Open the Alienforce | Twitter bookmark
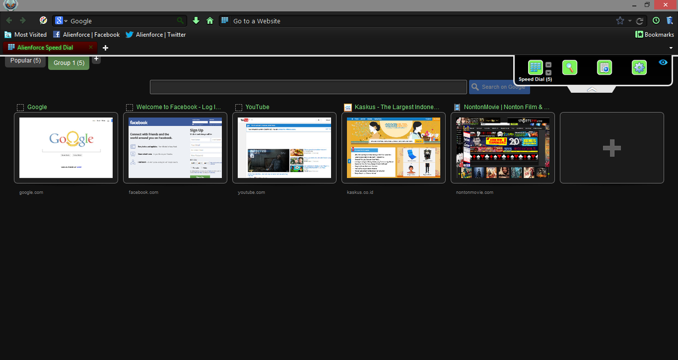The height and width of the screenshot is (360, 678). click(156, 34)
